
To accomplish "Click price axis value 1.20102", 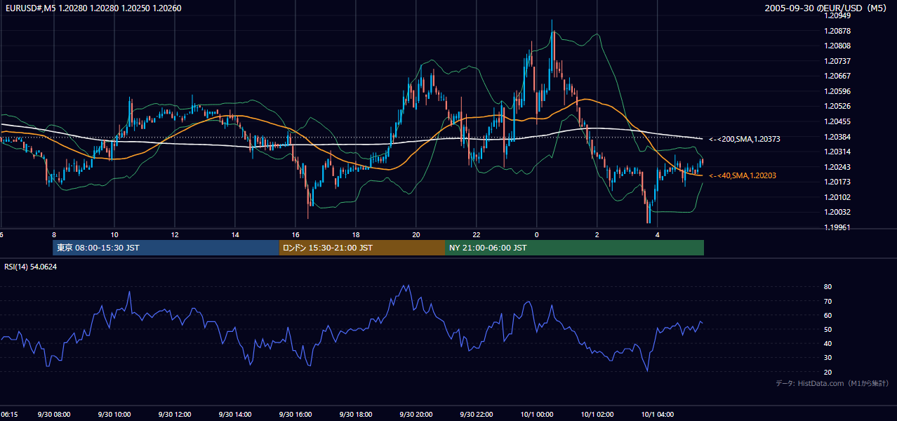I will (x=838, y=197).
